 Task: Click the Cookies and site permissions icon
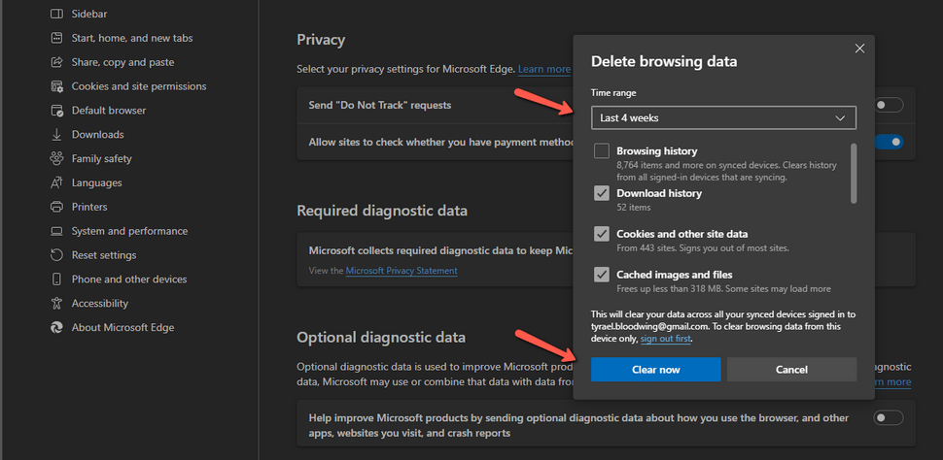(x=56, y=86)
